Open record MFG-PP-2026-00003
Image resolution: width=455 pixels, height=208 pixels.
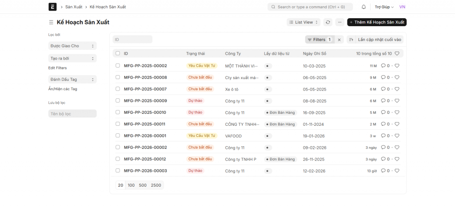click(x=145, y=171)
